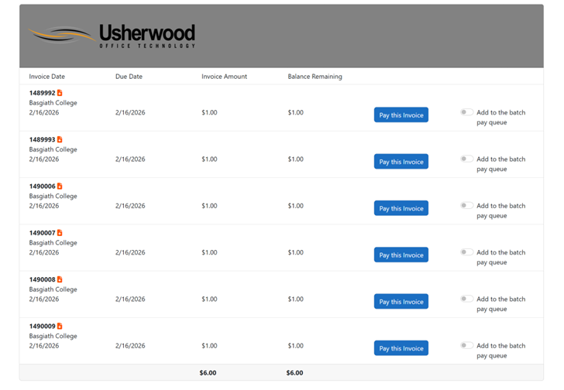
Task: Open the document icon for invoice 1490009
Action: (60, 327)
